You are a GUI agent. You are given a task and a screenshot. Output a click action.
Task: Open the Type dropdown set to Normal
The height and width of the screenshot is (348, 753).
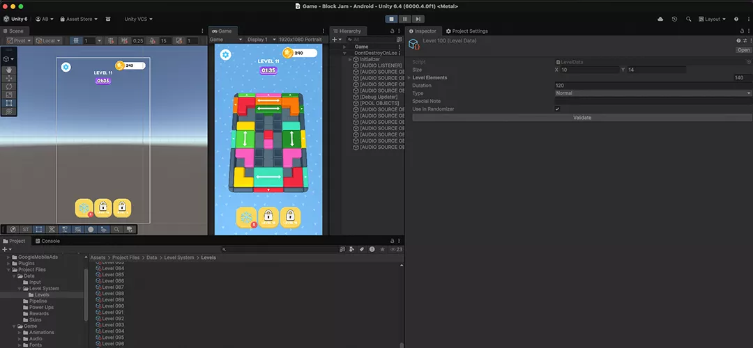(652, 93)
